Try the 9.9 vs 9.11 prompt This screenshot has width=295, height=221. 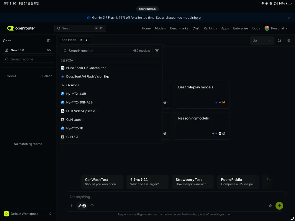[x=147, y=182]
